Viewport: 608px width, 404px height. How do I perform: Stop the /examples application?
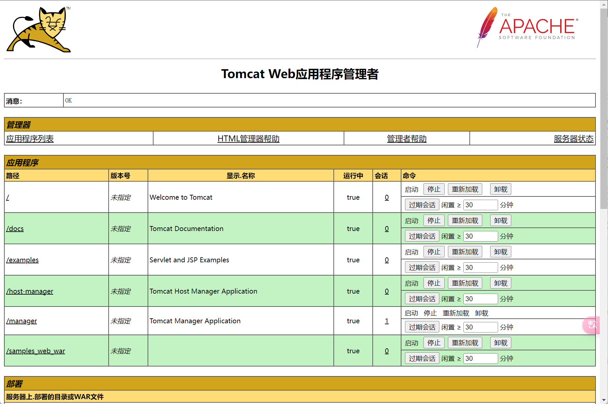click(434, 252)
